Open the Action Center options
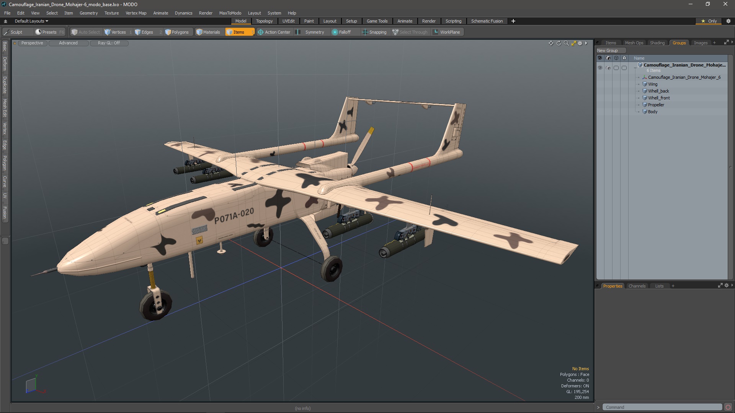The image size is (735, 413). tap(274, 32)
